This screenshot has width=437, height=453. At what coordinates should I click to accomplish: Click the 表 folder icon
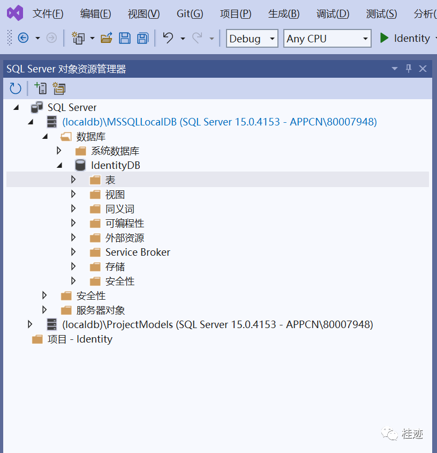point(95,180)
